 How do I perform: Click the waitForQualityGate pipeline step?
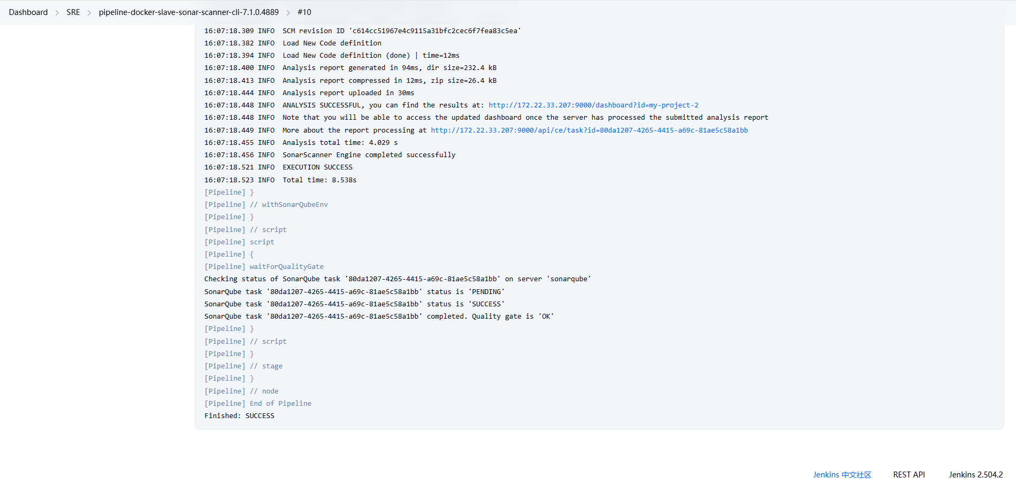286,267
